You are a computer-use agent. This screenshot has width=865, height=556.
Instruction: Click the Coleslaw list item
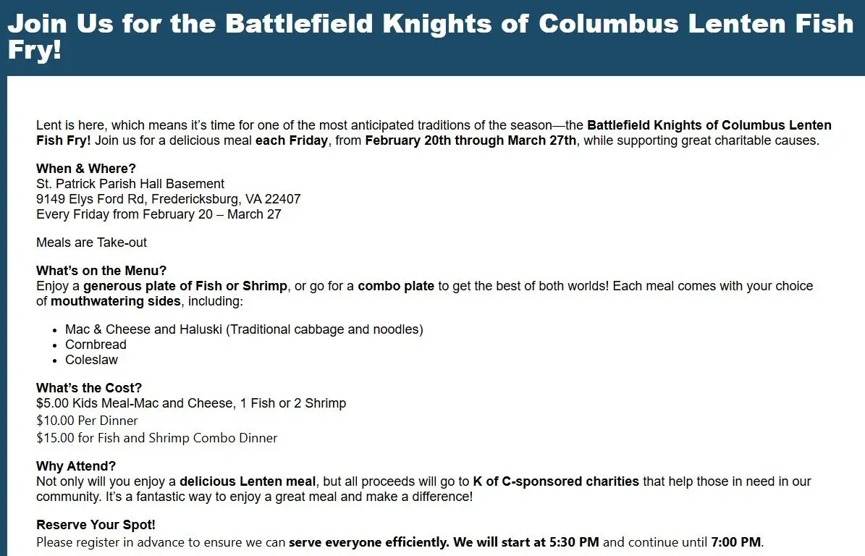[91, 360]
